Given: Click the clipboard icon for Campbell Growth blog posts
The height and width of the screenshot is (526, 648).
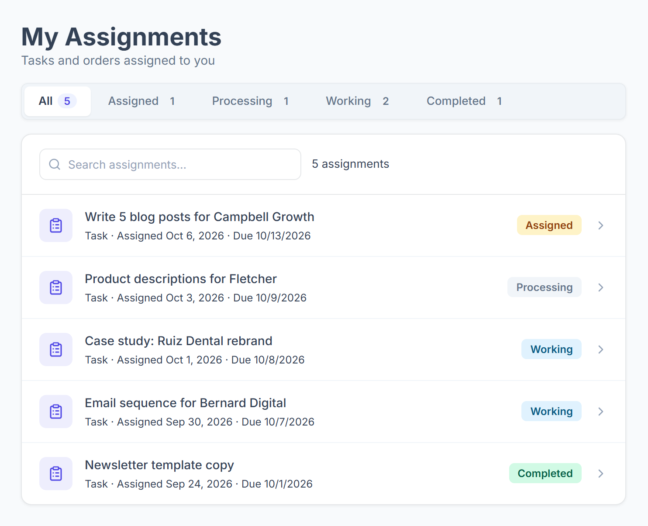Looking at the screenshot, I should [56, 225].
